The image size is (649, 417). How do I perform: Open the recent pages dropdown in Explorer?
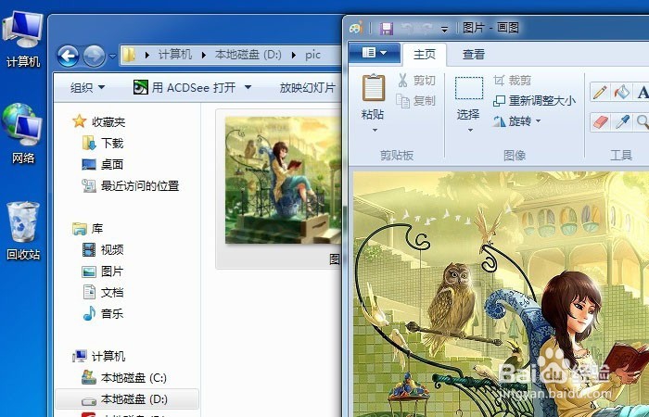click(x=112, y=56)
